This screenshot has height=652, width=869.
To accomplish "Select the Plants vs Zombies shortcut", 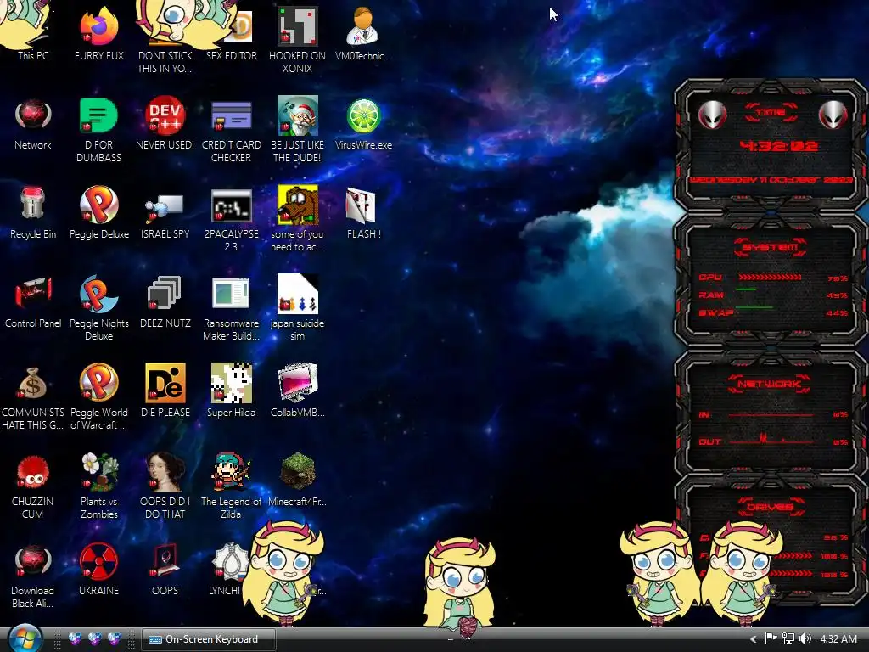I will pos(98,486).
